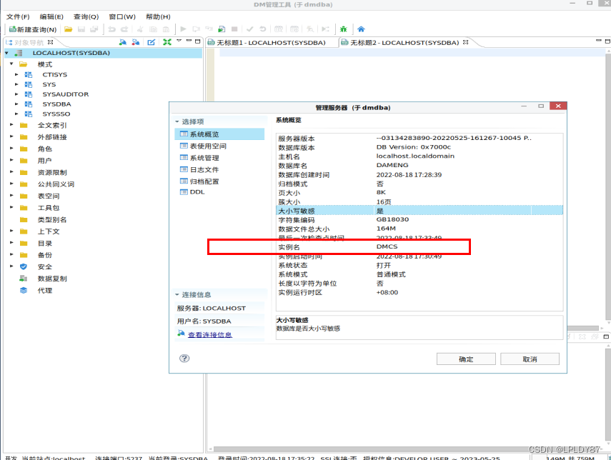Viewport: 611px width, 460px height.
Task: Click the redo arrow in toolbar
Action: pos(124,29)
